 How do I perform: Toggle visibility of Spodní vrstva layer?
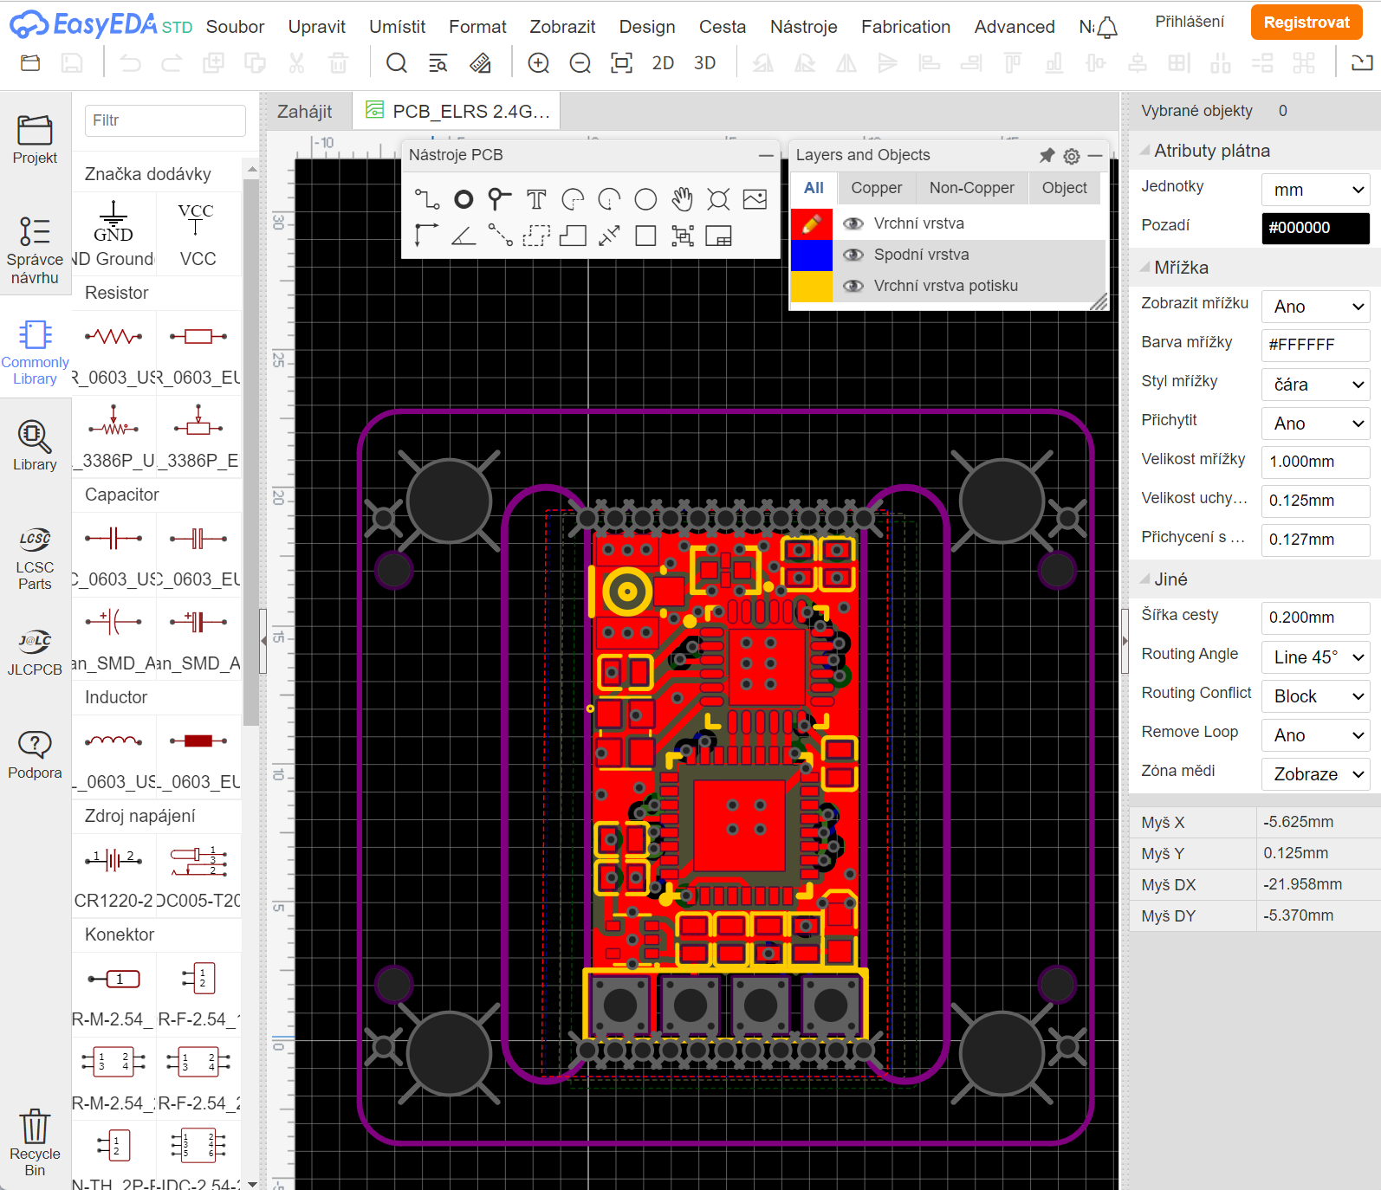(x=853, y=255)
